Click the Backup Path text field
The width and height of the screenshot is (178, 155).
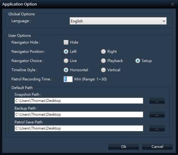click(79, 114)
